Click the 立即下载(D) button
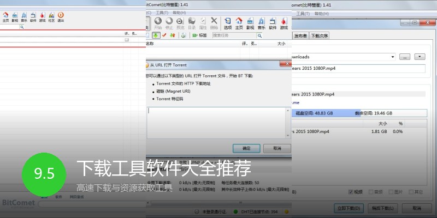 click(349, 208)
